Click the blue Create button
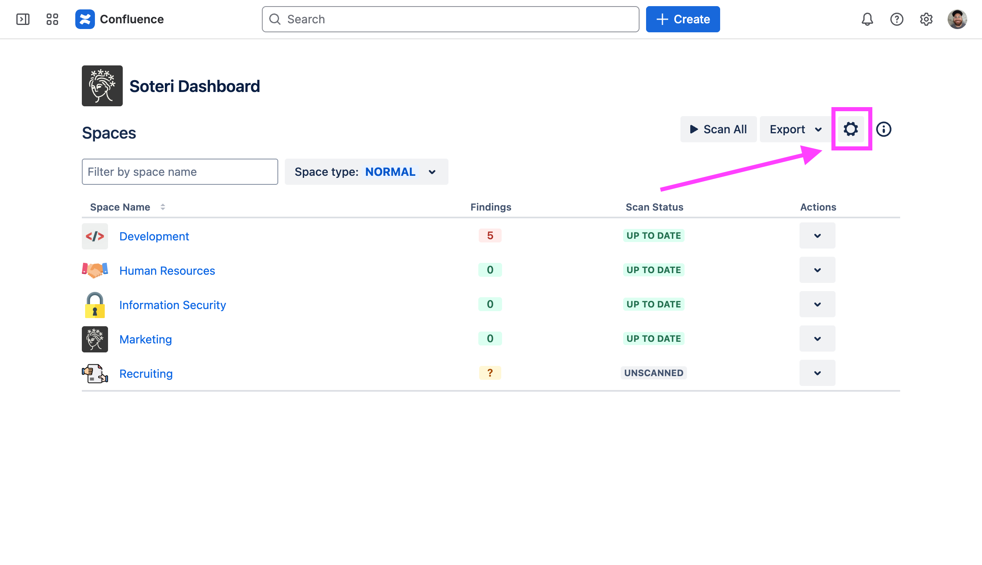The height and width of the screenshot is (565, 982). pos(682,19)
